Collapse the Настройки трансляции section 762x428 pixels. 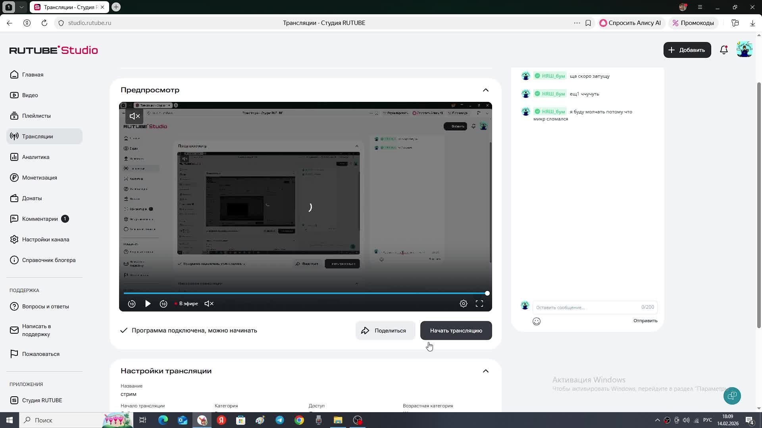click(485, 371)
